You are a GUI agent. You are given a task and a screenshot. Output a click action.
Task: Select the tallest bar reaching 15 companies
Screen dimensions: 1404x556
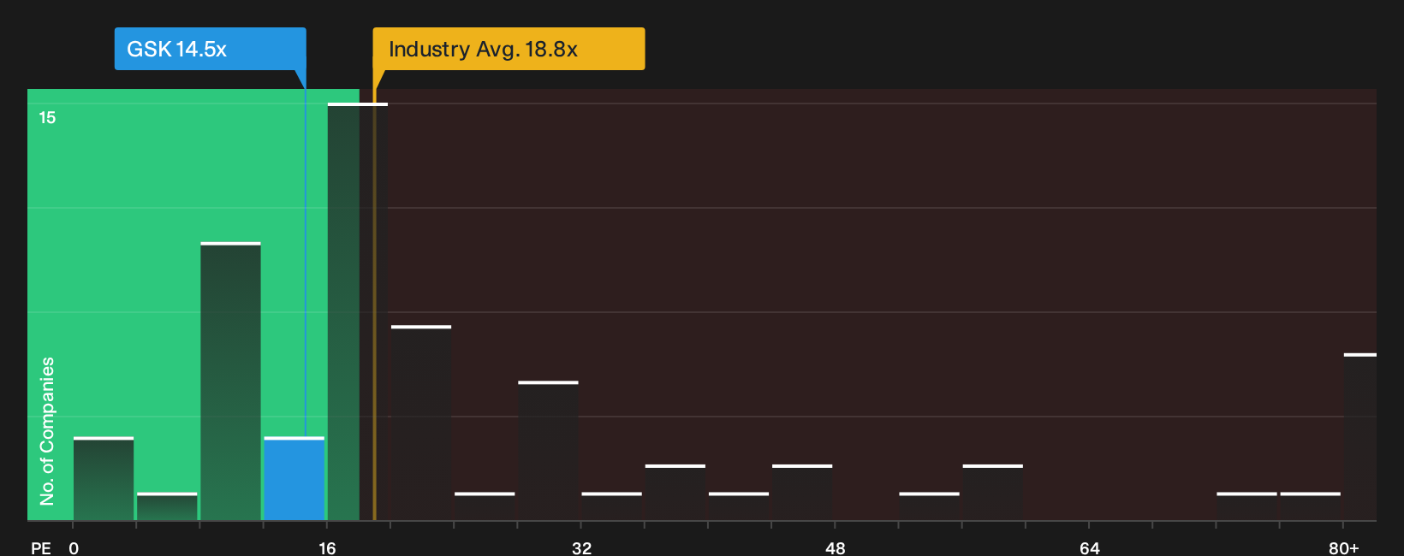point(358,312)
